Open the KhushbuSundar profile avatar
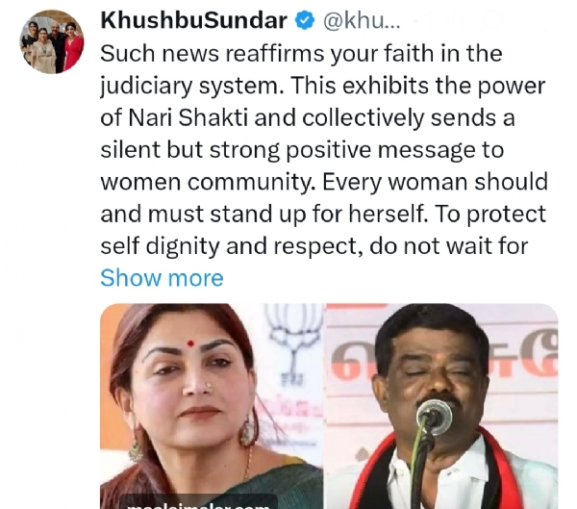The image size is (577, 509). point(52,42)
